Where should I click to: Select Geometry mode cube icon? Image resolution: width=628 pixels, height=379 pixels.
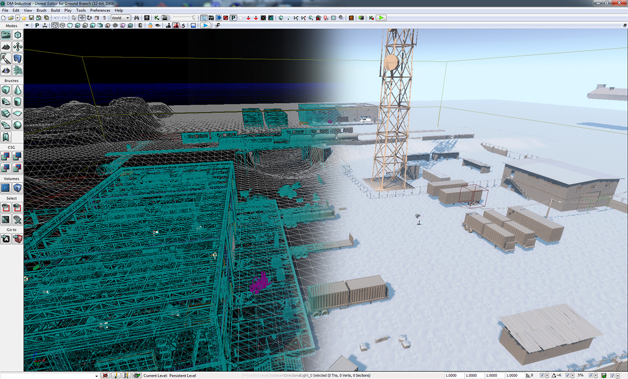(17, 35)
